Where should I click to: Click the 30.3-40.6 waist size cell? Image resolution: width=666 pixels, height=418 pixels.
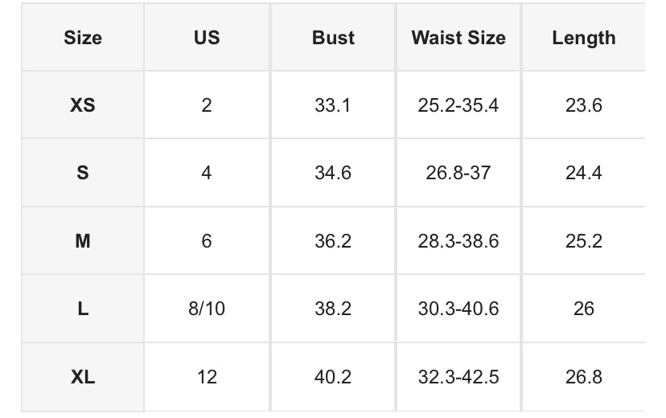pos(458,309)
